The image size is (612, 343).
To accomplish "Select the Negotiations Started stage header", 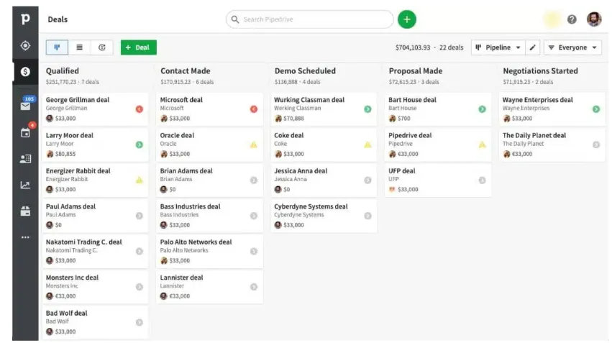I will click(x=540, y=70).
